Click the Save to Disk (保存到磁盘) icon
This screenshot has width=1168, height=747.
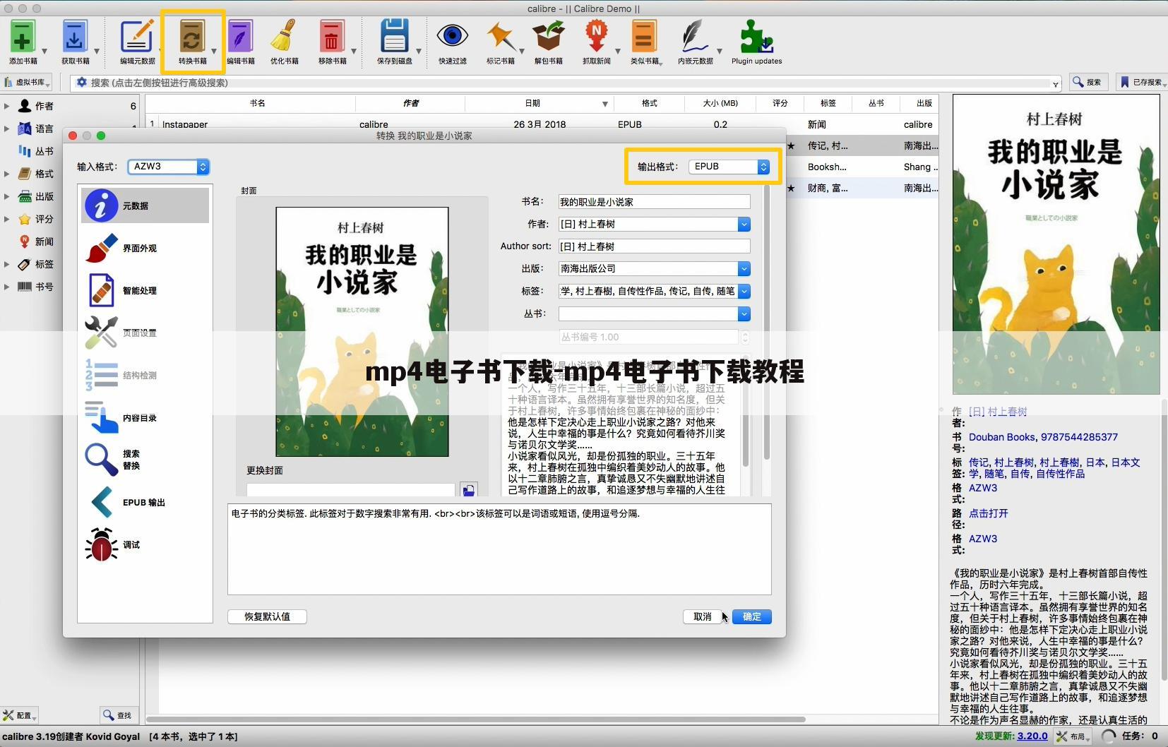pyautogui.click(x=394, y=37)
